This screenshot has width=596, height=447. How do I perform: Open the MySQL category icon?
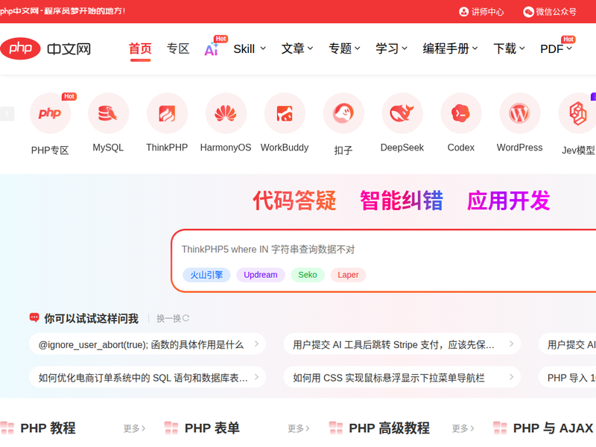coord(108,113)
